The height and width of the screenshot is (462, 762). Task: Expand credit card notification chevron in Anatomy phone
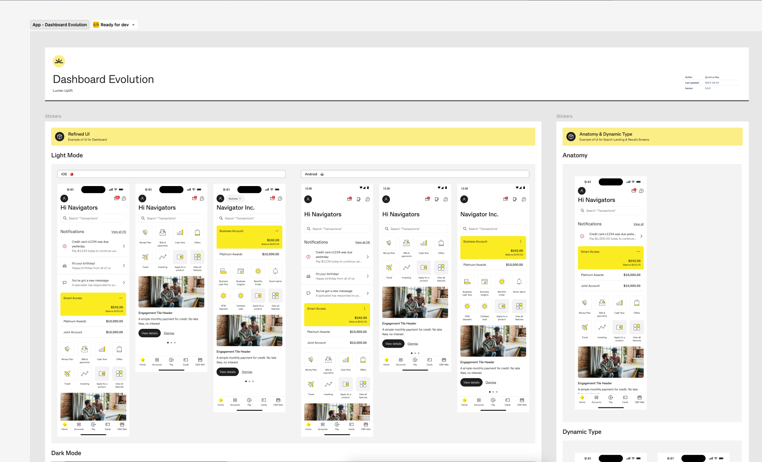pyautogui.click(x=641, y=236)
